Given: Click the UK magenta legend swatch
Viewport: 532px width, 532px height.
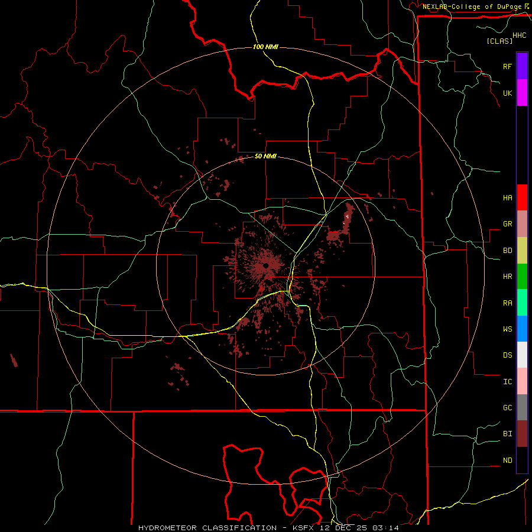Looking at the screenshot, I should [x=522, y=93].
